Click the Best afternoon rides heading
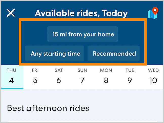This screenshot has height=123, width=164. tap(48, 108)
